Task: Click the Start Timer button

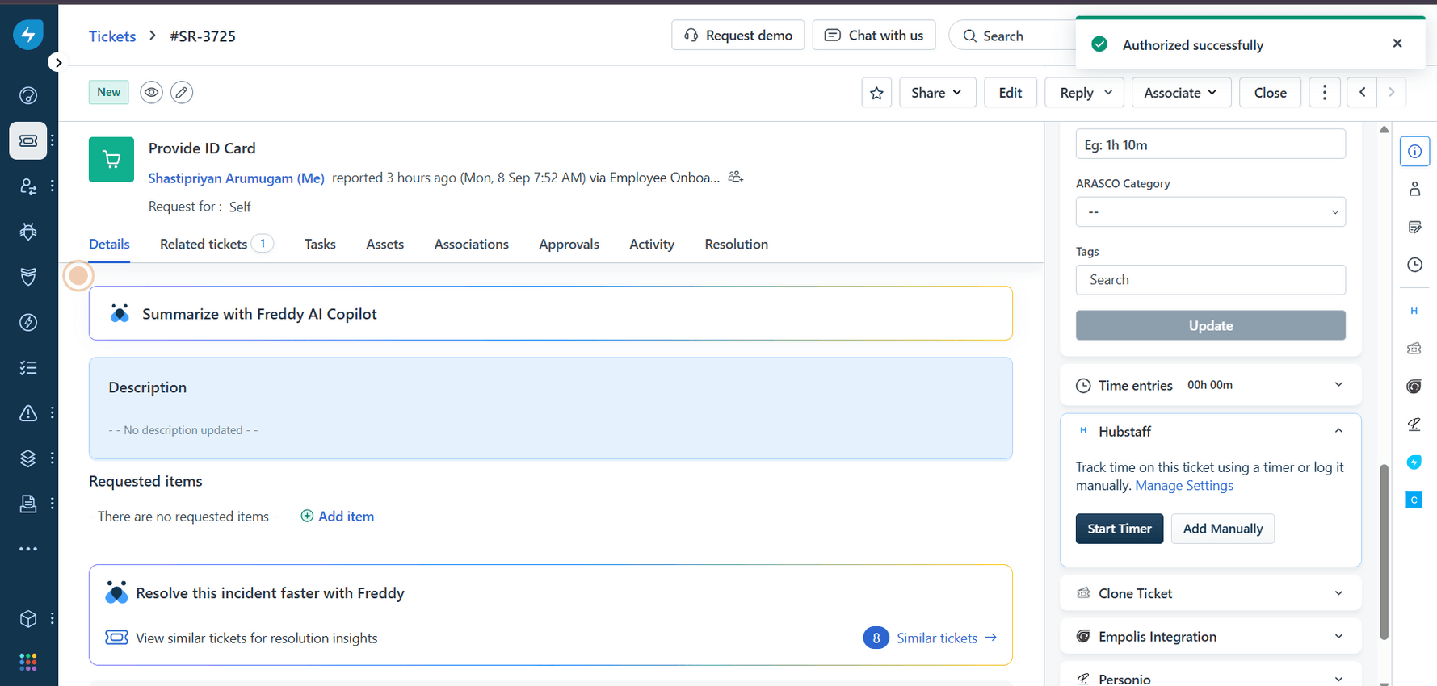Action: (1119, 529)
